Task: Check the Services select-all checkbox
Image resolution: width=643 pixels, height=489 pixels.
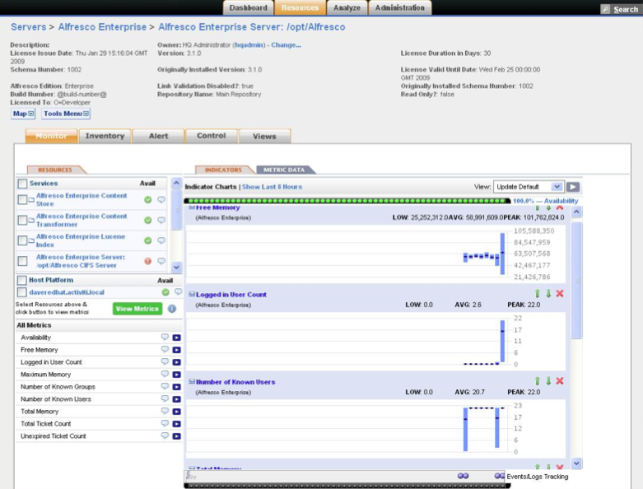Action: pos(22,184)
